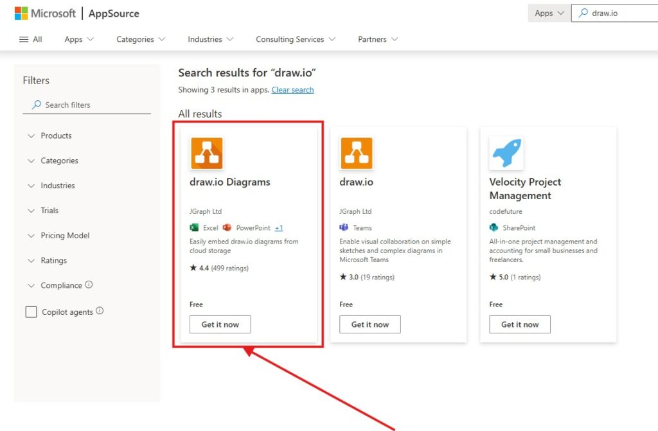This screenshot has width=658, height=431.
Task: Click Get it now for draw.io Diagrams
Action: click(x=220, y=324)
